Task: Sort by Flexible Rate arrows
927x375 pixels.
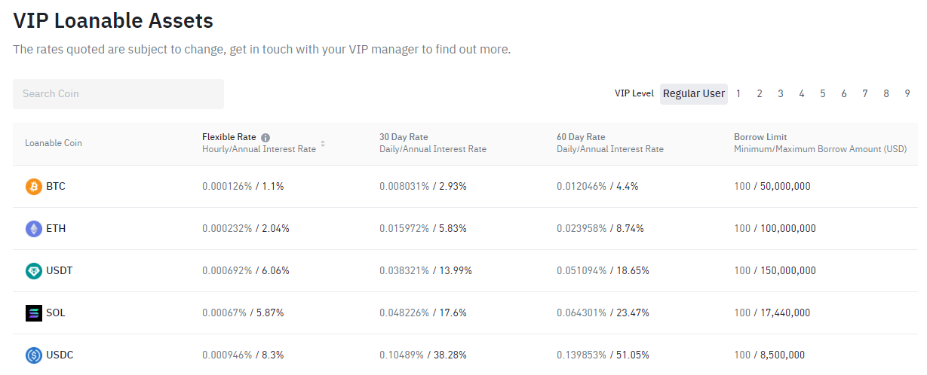Action: [323, 143]
